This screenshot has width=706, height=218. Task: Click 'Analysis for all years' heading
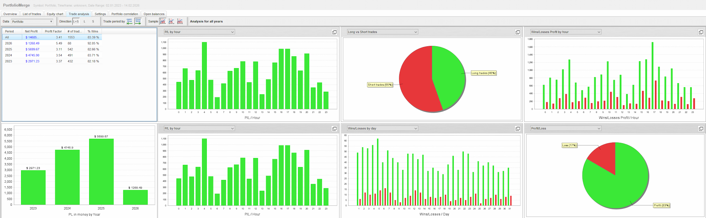coord(206,21)
